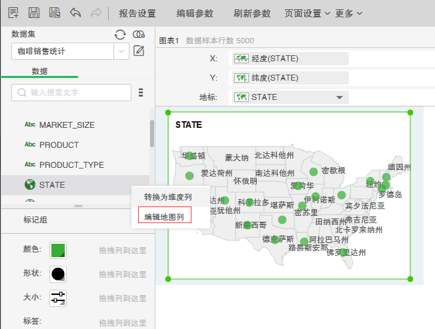Click the save icon
The height and width of the screenshot is (329, 435).
coord(34,13)
